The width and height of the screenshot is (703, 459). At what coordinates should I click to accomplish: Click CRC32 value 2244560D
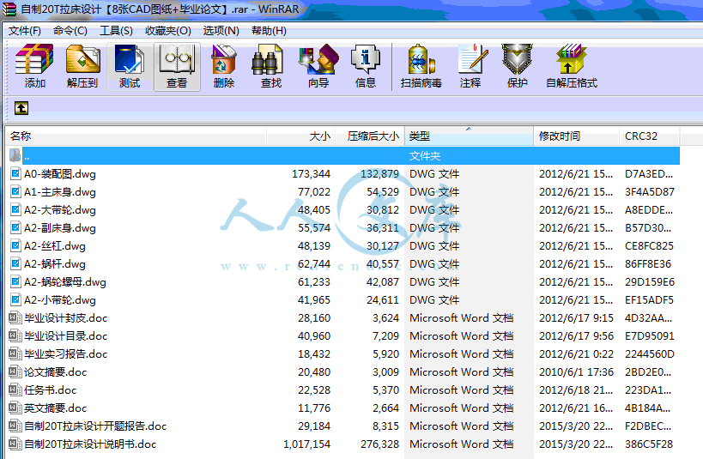pos(650,354)
